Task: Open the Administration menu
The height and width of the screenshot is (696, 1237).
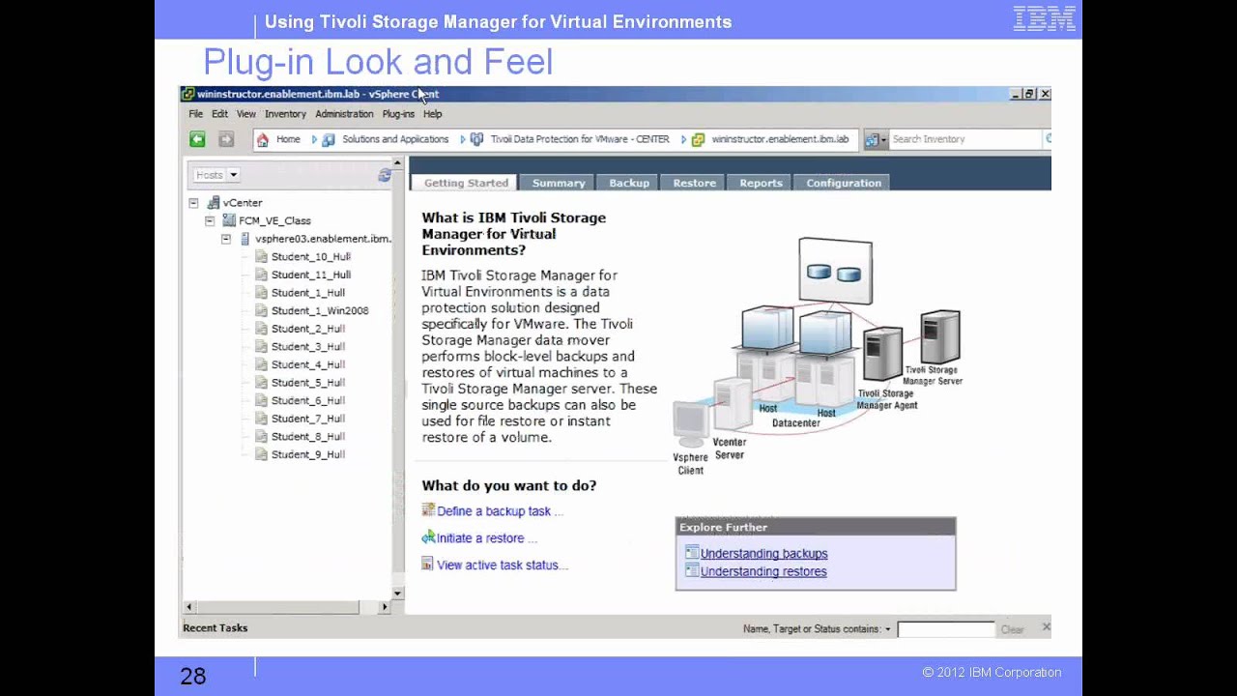Action: (344, 114)
